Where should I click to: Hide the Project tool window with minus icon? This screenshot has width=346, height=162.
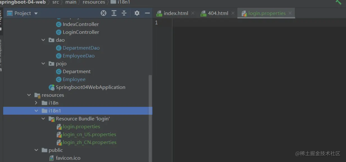coord(147,13)
